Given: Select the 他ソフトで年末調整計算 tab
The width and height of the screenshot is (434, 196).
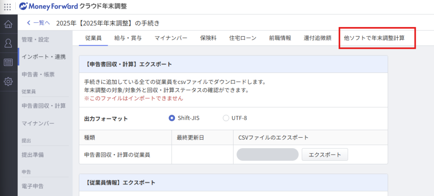Looking at the screenshot, I should pos(374,38).
